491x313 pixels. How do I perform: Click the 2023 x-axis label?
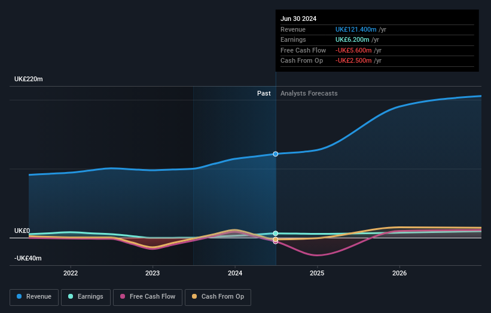[153, 273]
